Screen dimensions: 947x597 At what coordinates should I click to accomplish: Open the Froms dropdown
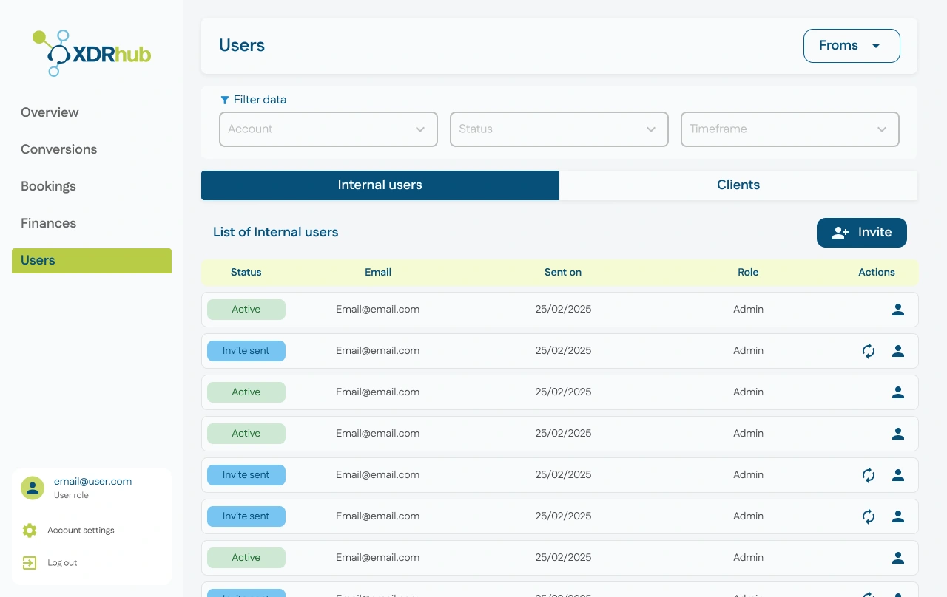pos(852,45)
